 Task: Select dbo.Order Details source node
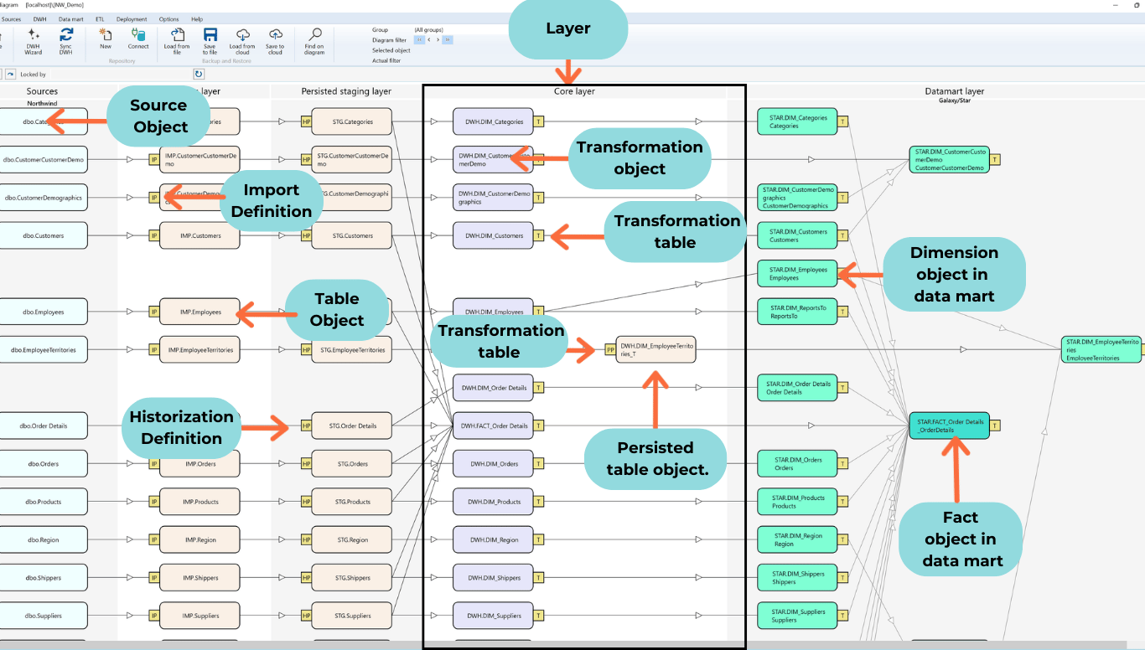click(x=44, y=426)
